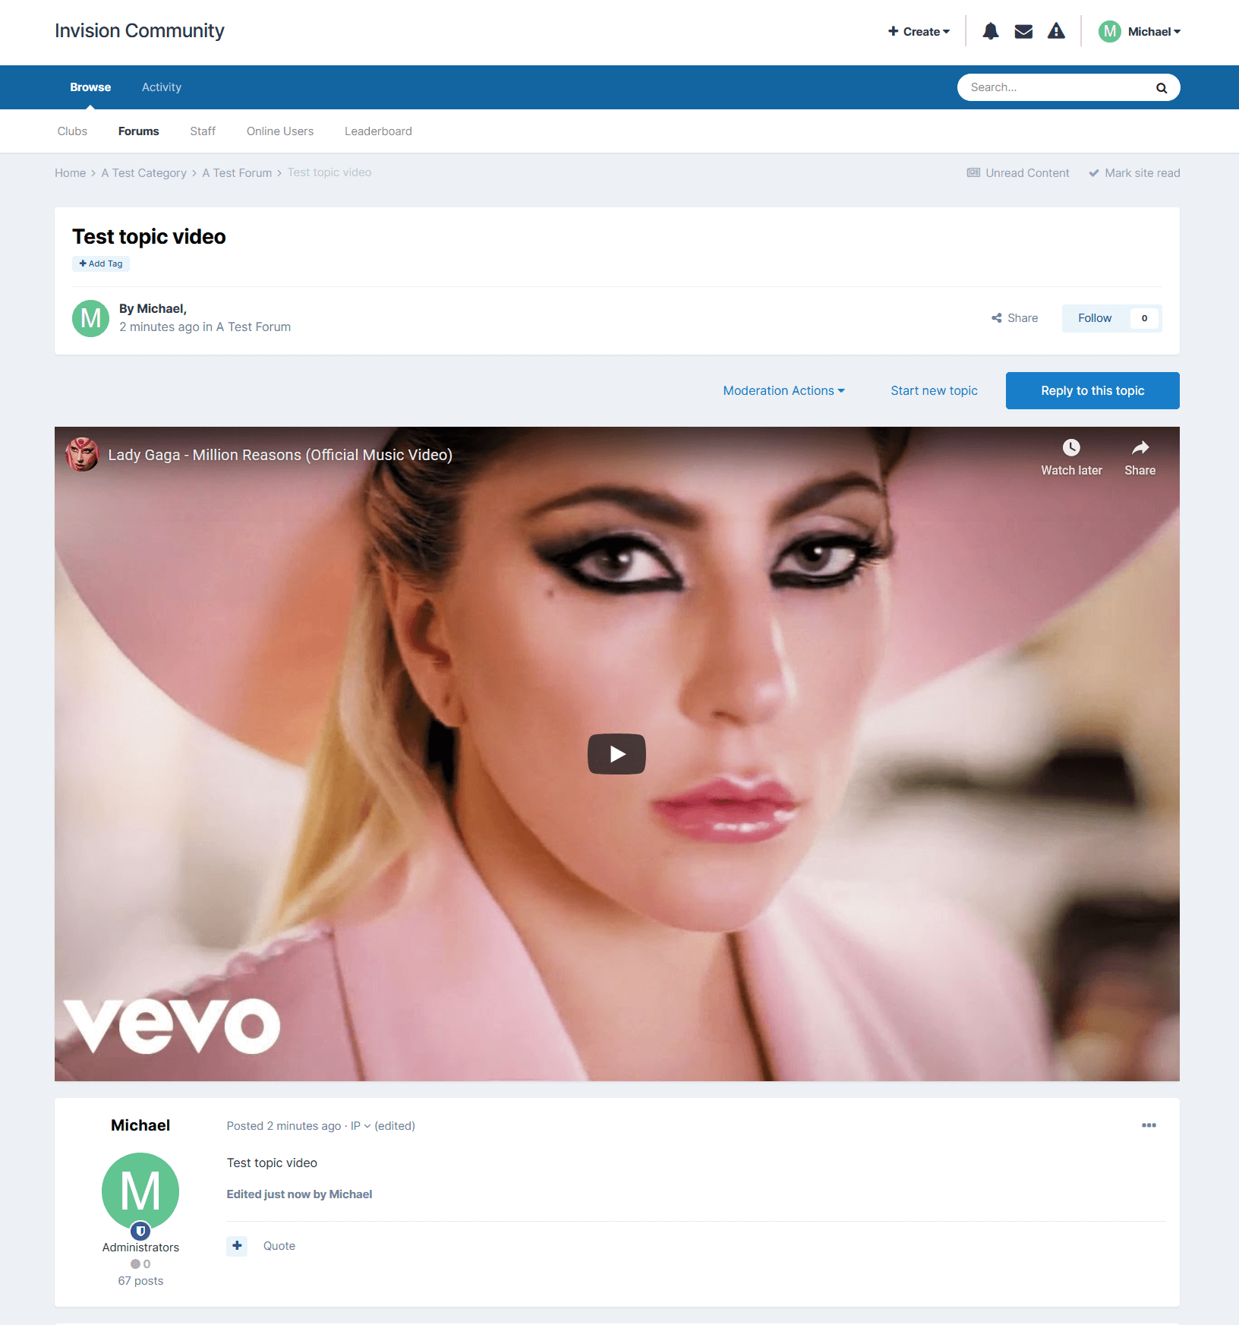
Task: Click the Share link in the topic header
Action: (1014, 318)
